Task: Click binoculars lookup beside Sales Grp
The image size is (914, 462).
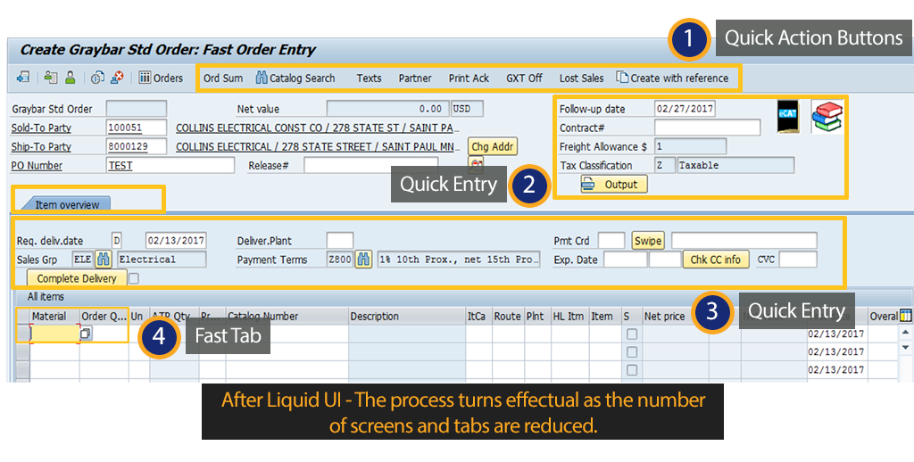Action: tap(103, 260)
